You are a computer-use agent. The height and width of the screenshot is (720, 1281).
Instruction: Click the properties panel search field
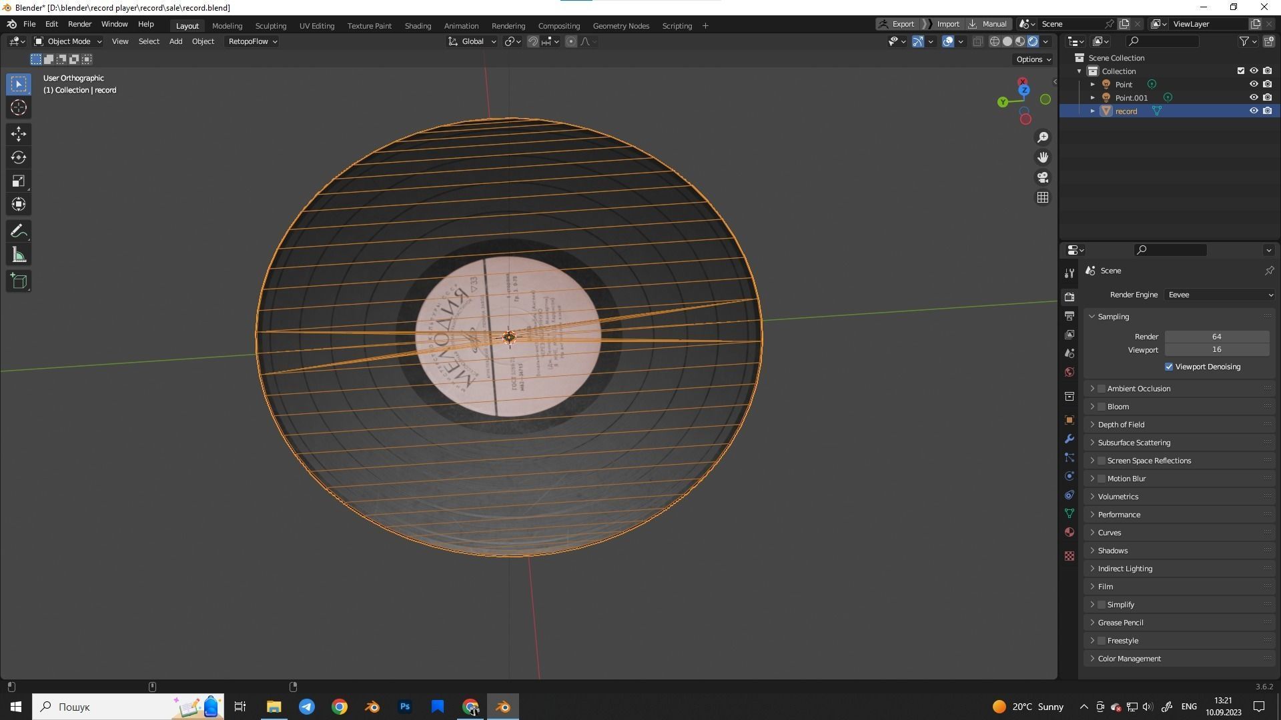[1170, 250]
